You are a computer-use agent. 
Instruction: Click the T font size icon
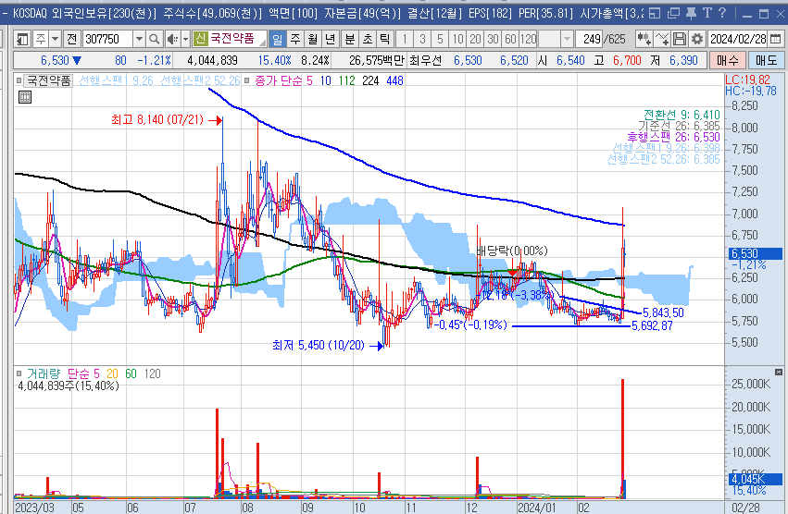pyautogui.click(x=707, y=13)
